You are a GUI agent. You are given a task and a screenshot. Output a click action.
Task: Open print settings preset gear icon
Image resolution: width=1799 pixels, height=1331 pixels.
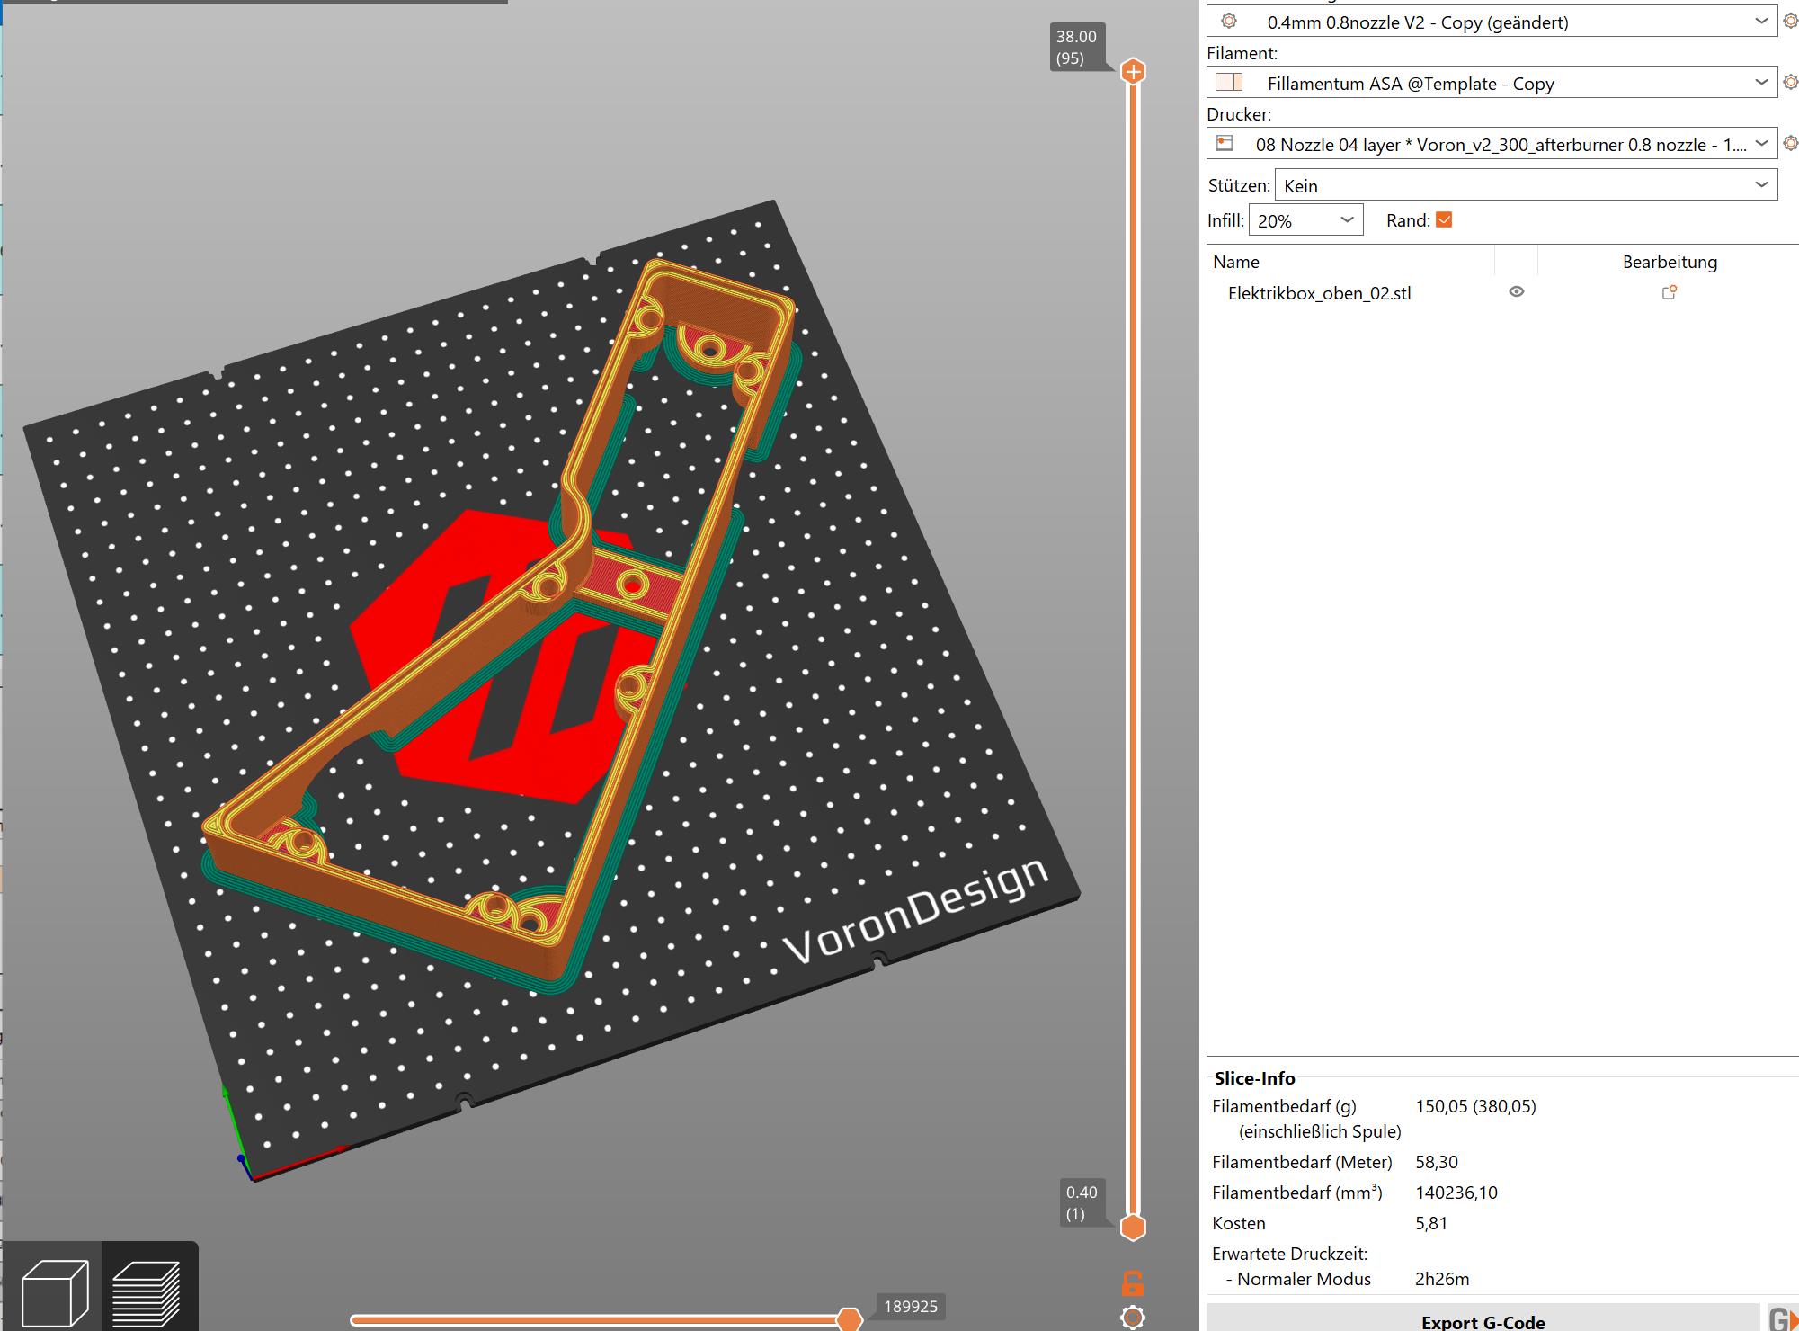pyautogui.click(x=1790, y=21)
